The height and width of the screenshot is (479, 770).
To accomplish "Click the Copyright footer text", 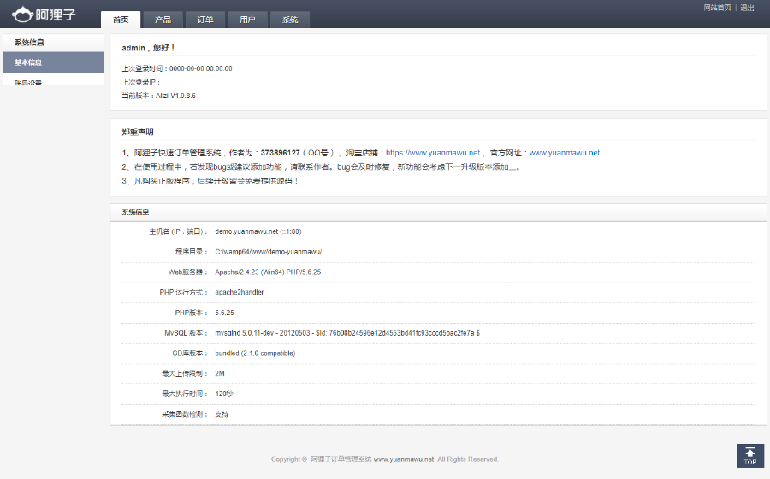I will (384, 459).
